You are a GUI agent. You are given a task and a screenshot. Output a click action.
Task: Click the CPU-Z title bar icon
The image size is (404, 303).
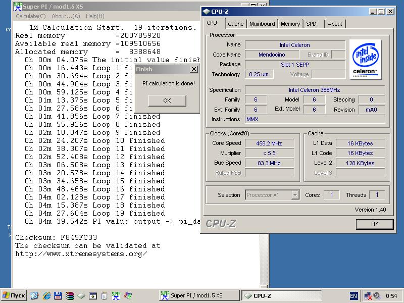(x=206, y=12)
